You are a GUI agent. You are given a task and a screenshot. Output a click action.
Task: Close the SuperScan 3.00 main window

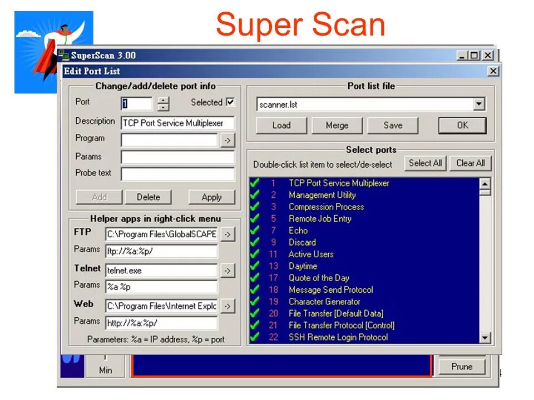pyautogui.click(x=488, y=56)
